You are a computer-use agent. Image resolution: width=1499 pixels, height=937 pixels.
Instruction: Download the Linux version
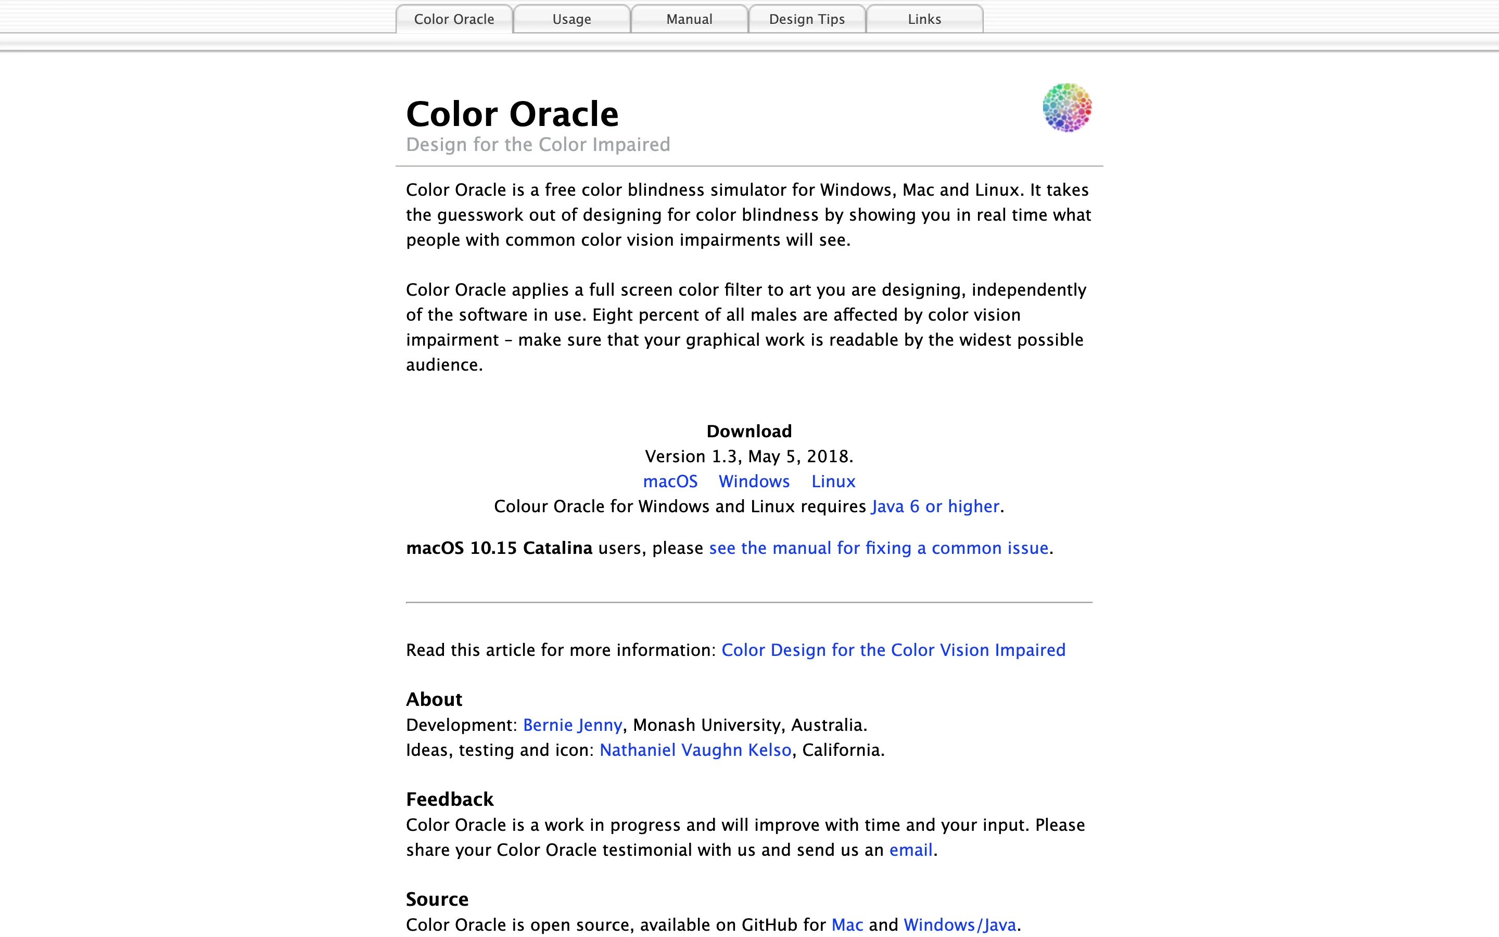coord(833,482)
